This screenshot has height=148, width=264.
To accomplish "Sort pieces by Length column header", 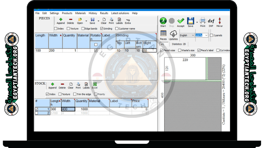I will [42, 41].
